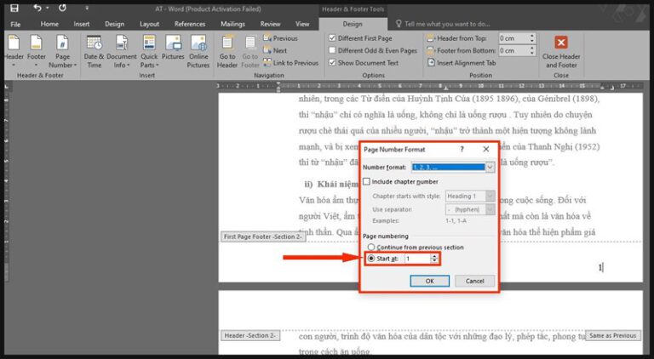Insert Online Pictures
The image size is (654, 359).
[x=198, y=52]
